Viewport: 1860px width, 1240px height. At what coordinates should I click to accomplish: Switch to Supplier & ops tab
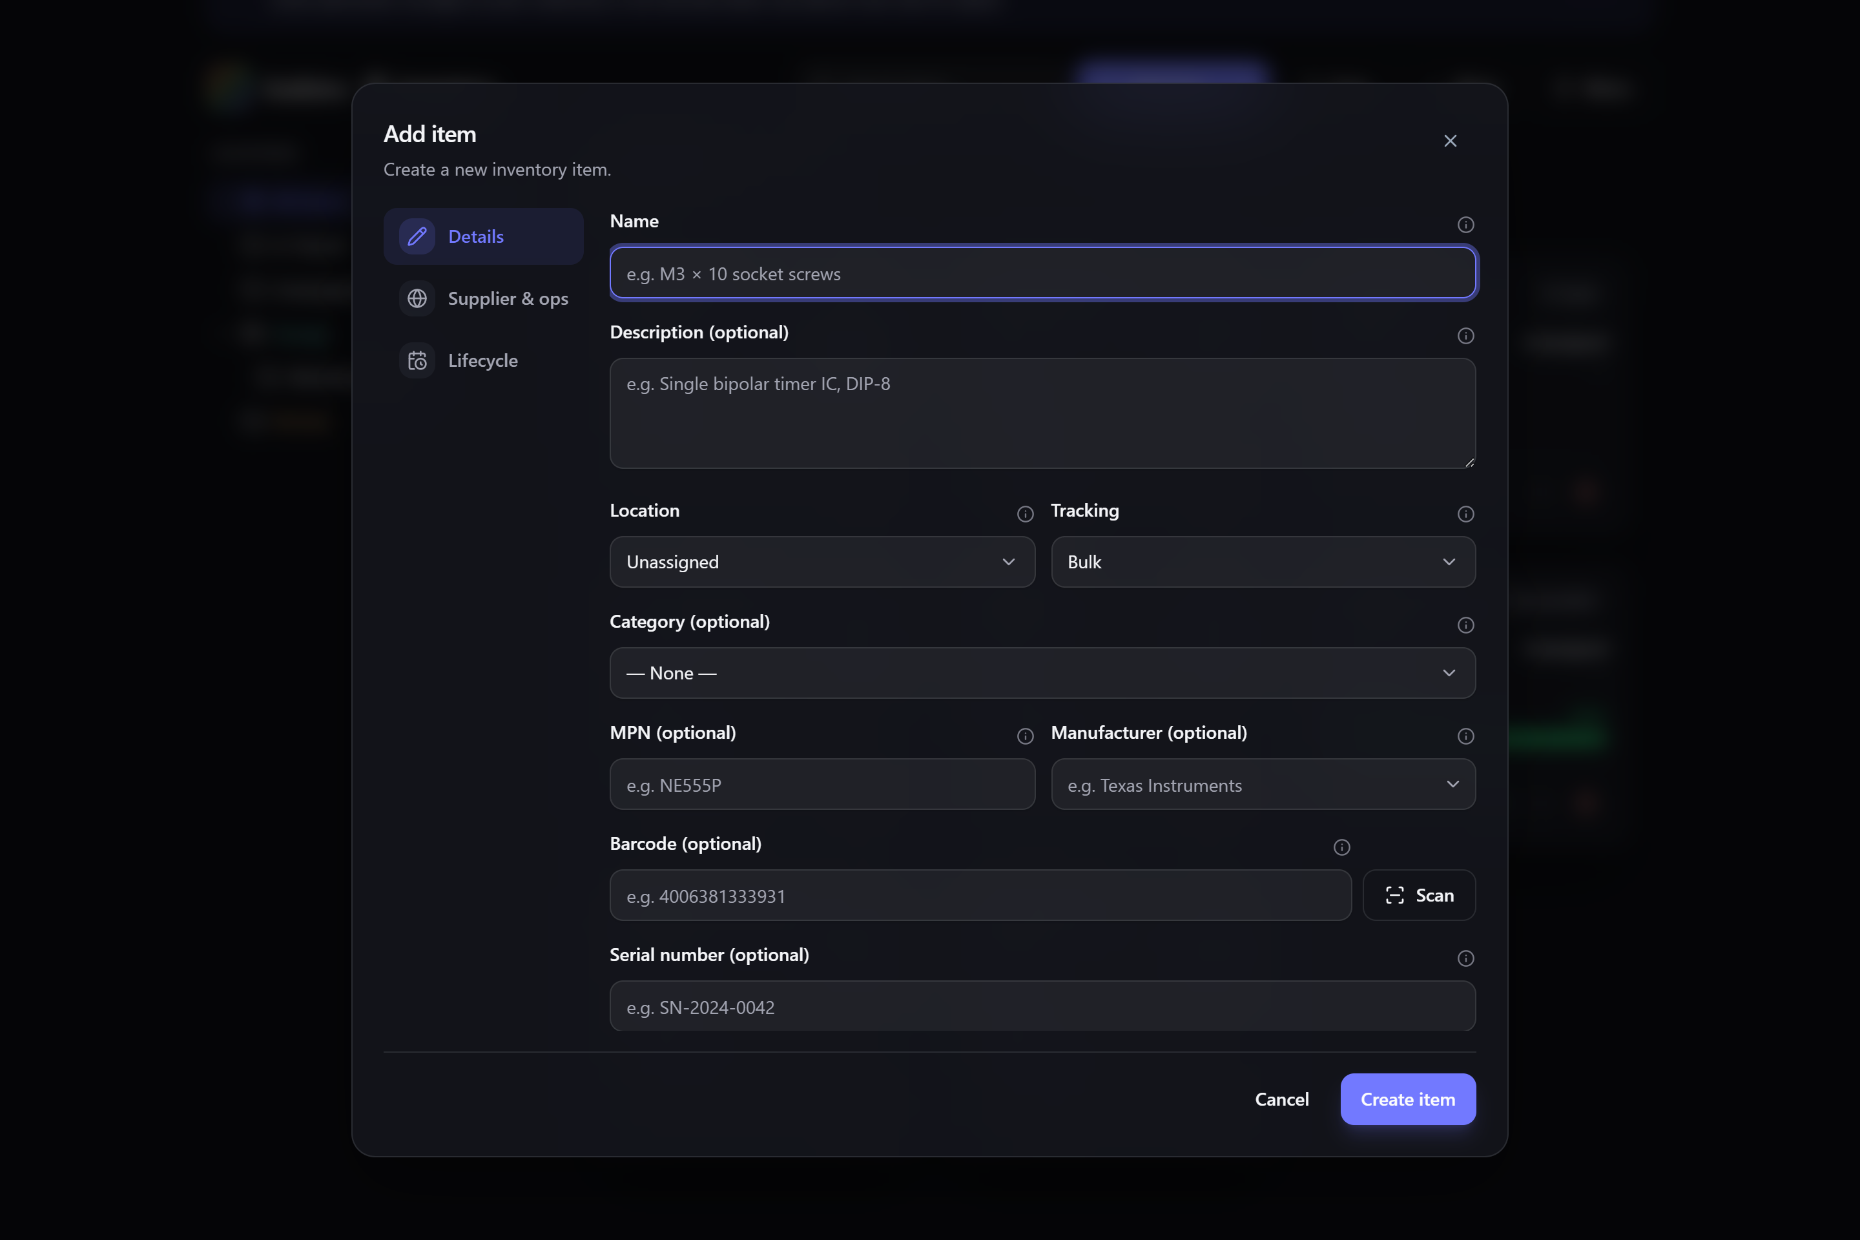483,298
